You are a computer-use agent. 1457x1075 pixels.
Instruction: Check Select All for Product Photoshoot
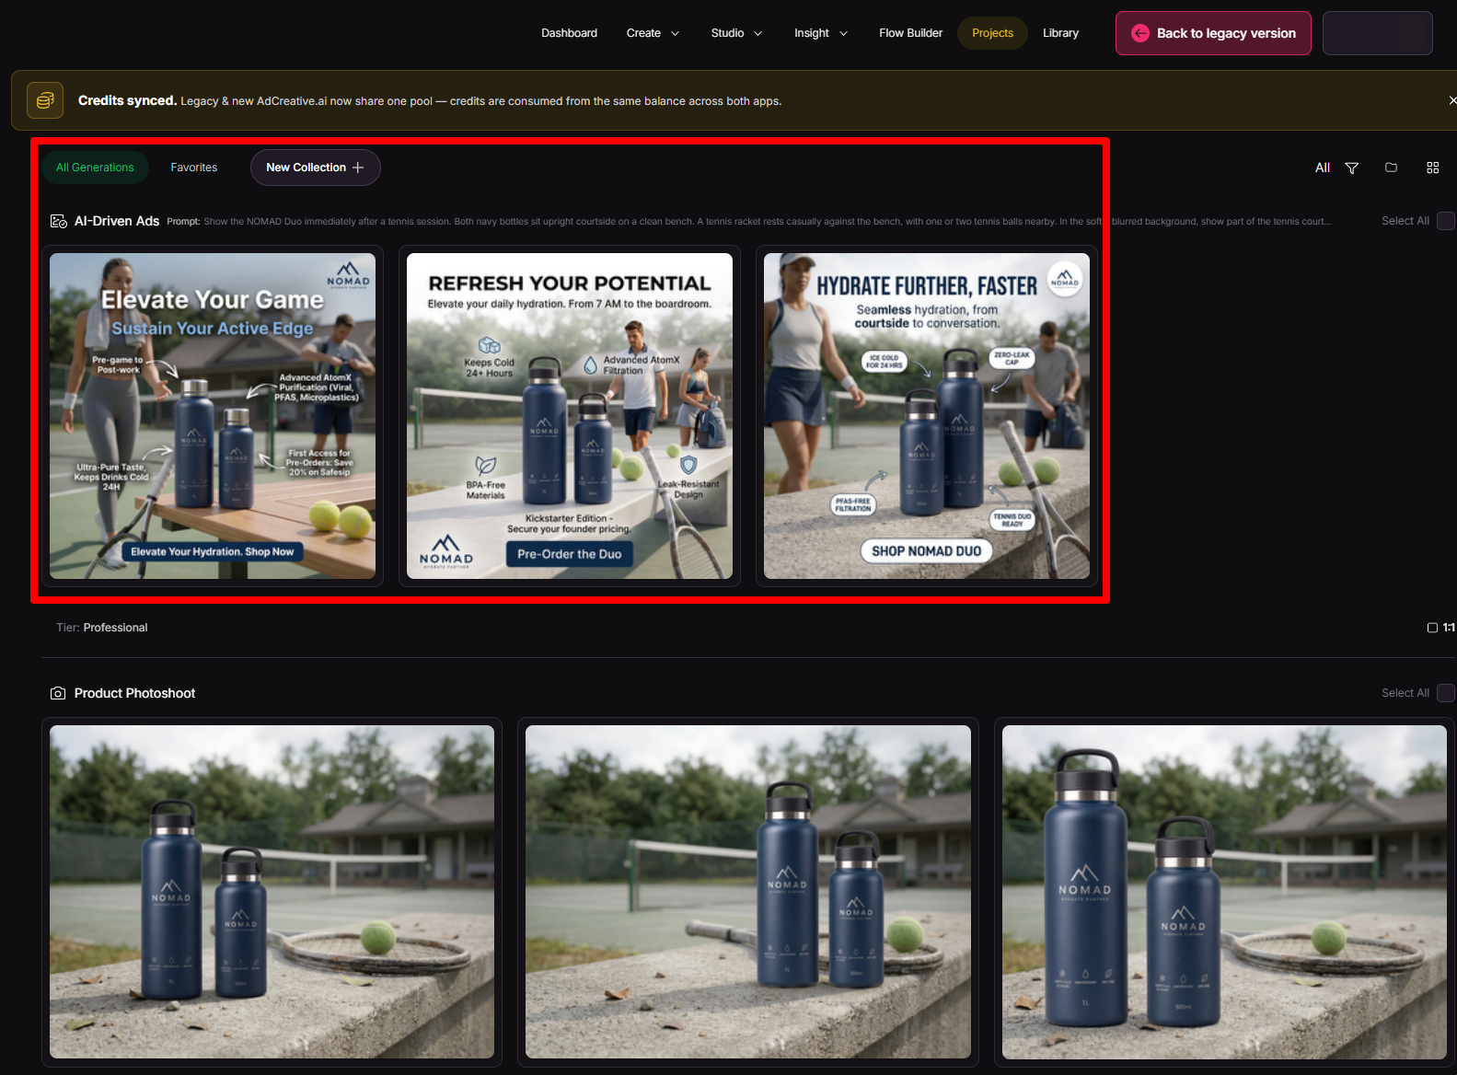(x=1445, y=693)
